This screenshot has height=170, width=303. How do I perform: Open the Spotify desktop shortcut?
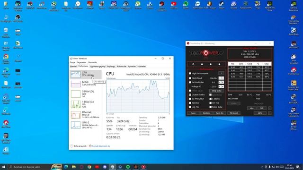[x=186, y=5]
